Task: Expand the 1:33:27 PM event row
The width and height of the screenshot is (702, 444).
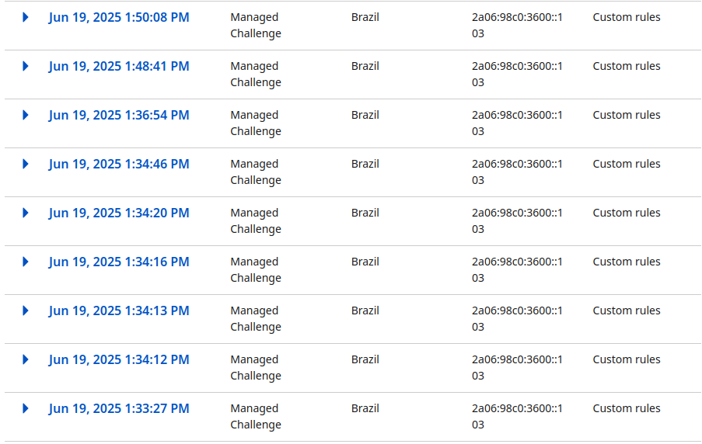Action: (26, 408)
